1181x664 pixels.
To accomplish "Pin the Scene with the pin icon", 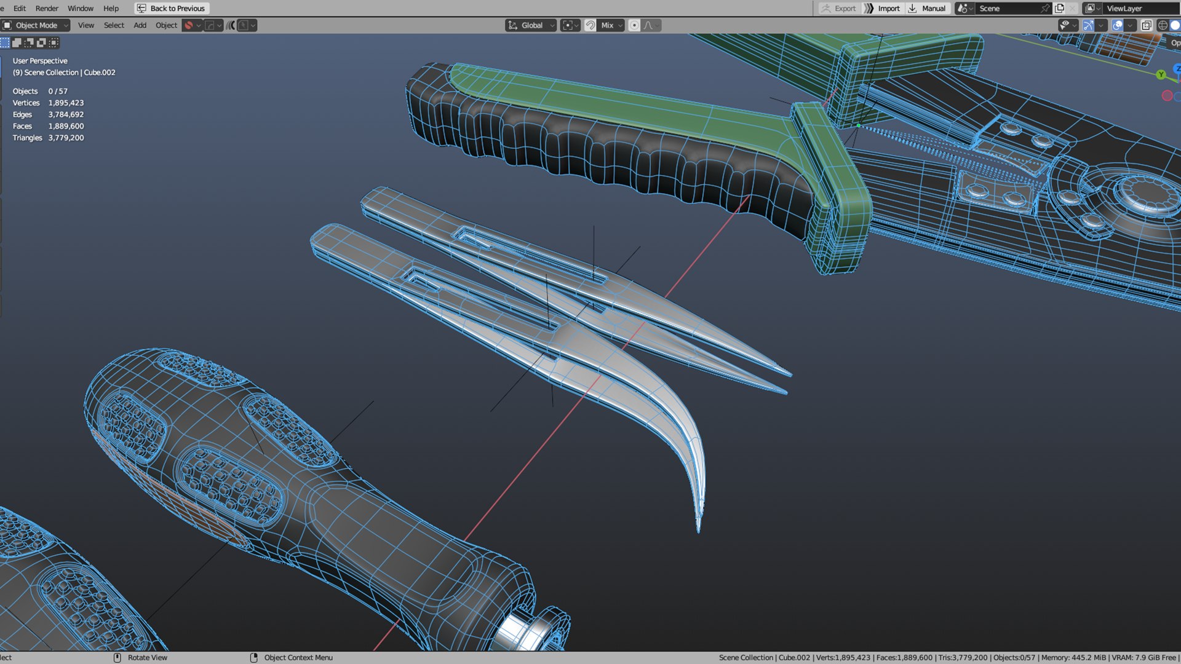I will pos(1045,9).
